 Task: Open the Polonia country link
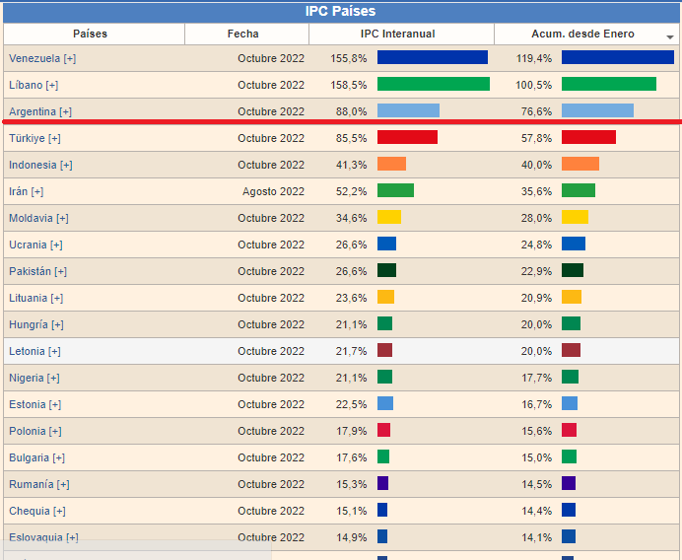pyautogui.click(x=27, y=431)
